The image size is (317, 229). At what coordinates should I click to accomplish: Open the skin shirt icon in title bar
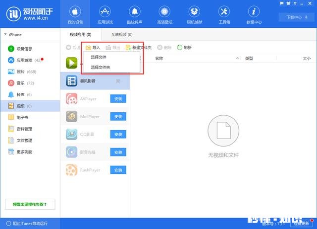(288, 3)
